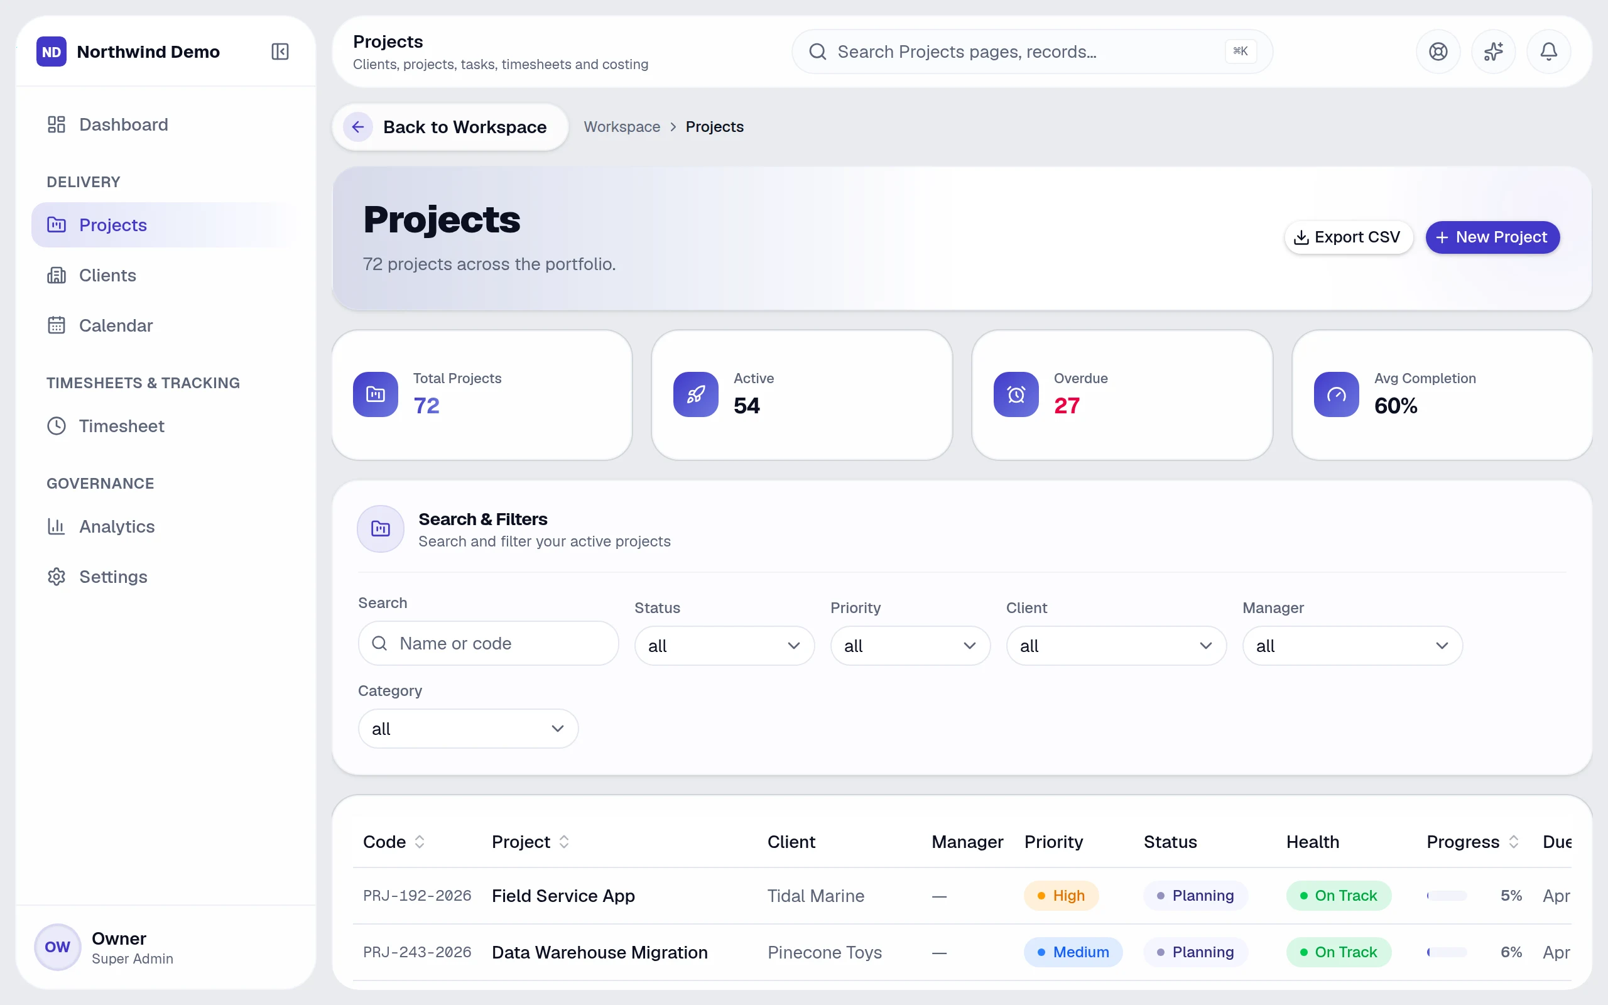Viewport: 1608px width, 1005px height.
Task: Click progress bar for Field Service App
Action: pyautogui.click(x=1447, y=895)
